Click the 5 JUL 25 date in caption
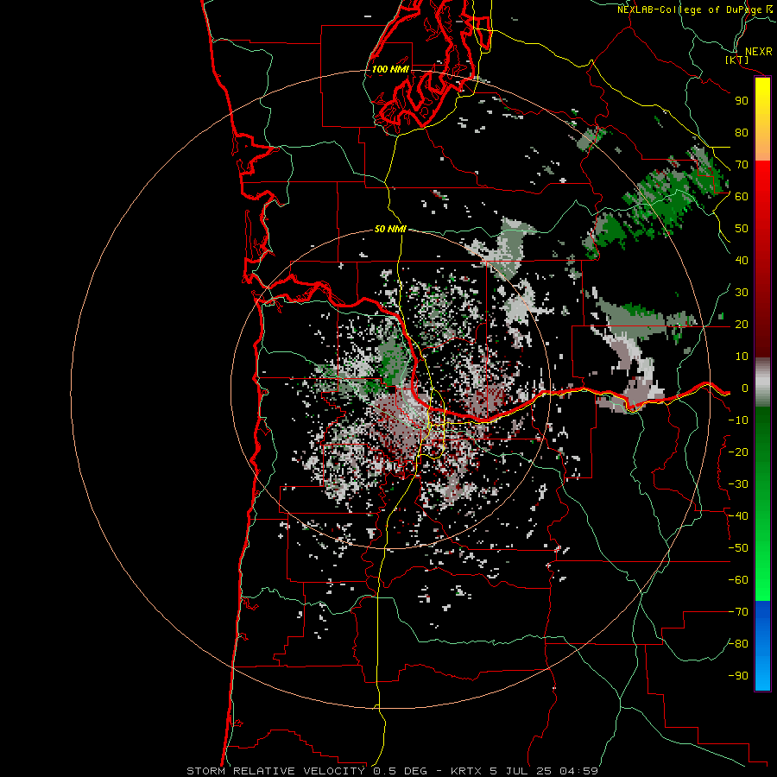Image resolution: width=777 pixels, height=777 pixels. click(521, 771)
